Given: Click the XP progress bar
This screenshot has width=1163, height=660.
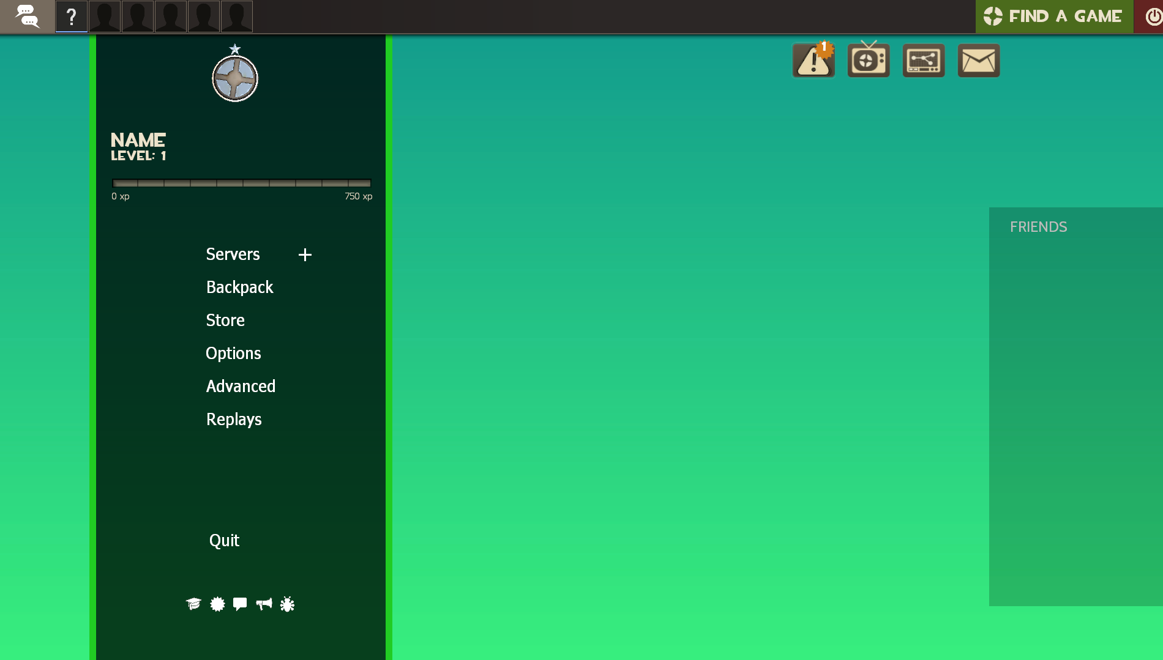Looking at the screenshot, I should tap(241, 183).
